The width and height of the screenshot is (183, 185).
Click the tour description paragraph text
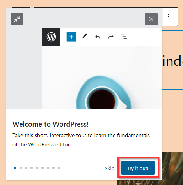81,140
